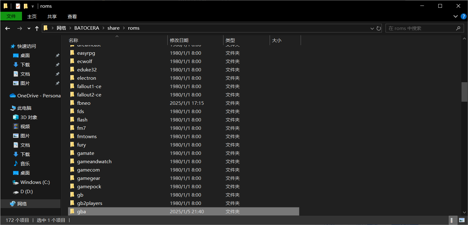Select the ecwolf folder icon

click(72, 61)
